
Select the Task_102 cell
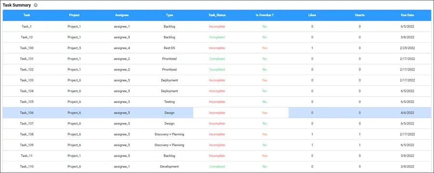coord(27,69)
